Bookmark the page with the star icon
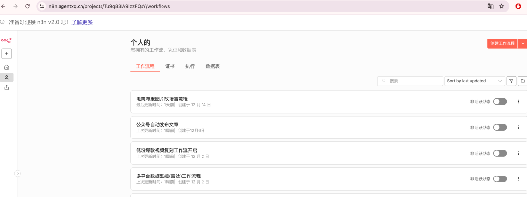Screen dimensions: 527x197 [x=501, y=6]
